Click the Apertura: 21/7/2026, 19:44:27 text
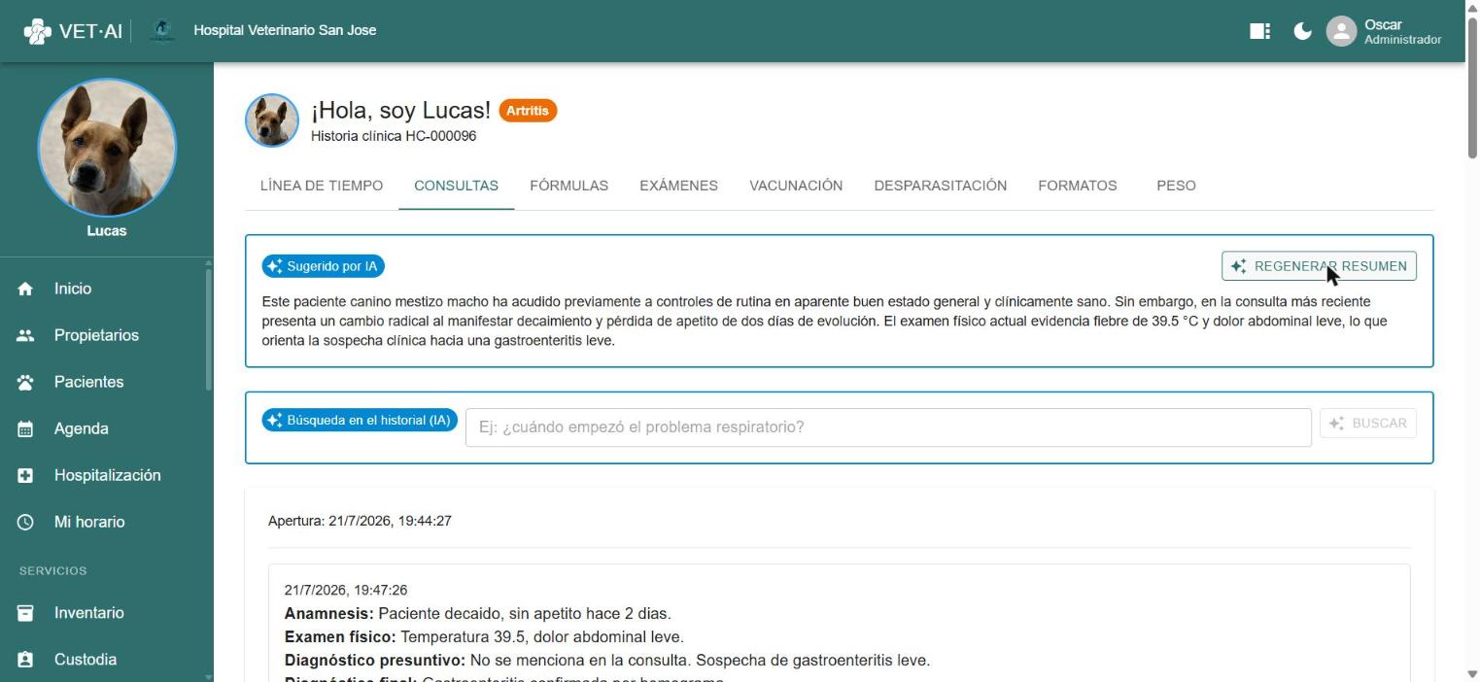This screenshot has width=1480, height=682. click(x=360, y=521)
